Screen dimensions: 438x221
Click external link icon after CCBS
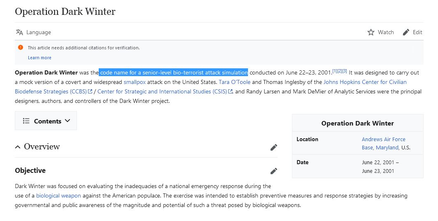pos(90,91)
